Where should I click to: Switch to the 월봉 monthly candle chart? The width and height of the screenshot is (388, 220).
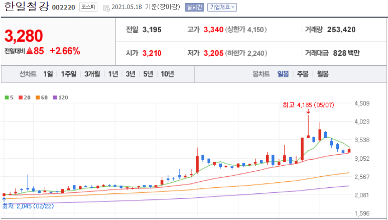323,74
